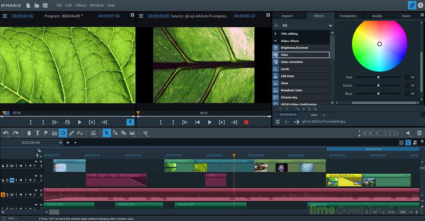Activate the scissors cut tool

click(146, 133)
